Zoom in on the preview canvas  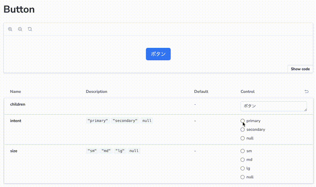pos(10,29)
